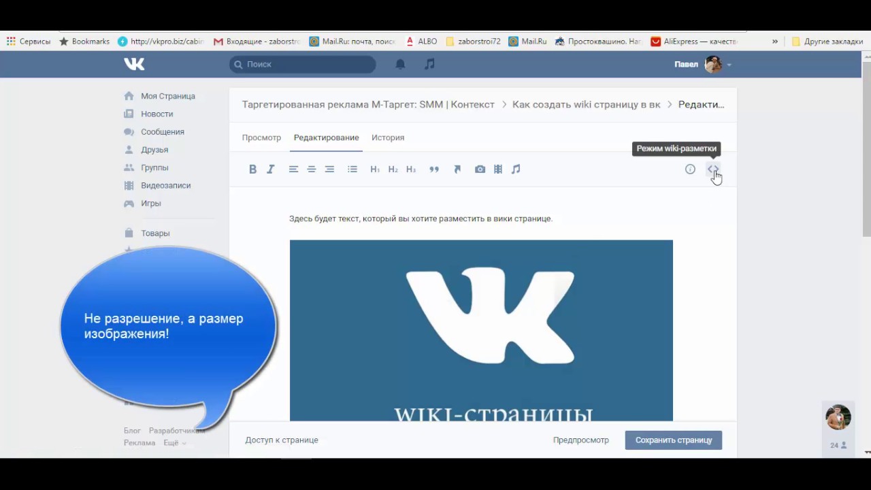Click the VK search field
The width and height of the screenshot is (871, 490).
click(x=303, y=64)
